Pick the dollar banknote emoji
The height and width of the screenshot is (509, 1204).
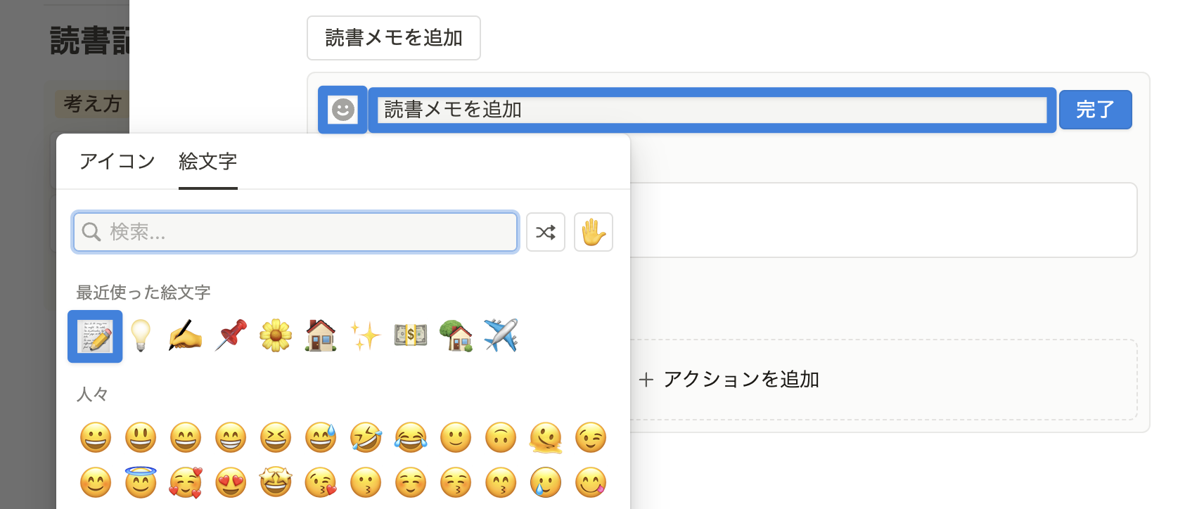pos(411,336)
